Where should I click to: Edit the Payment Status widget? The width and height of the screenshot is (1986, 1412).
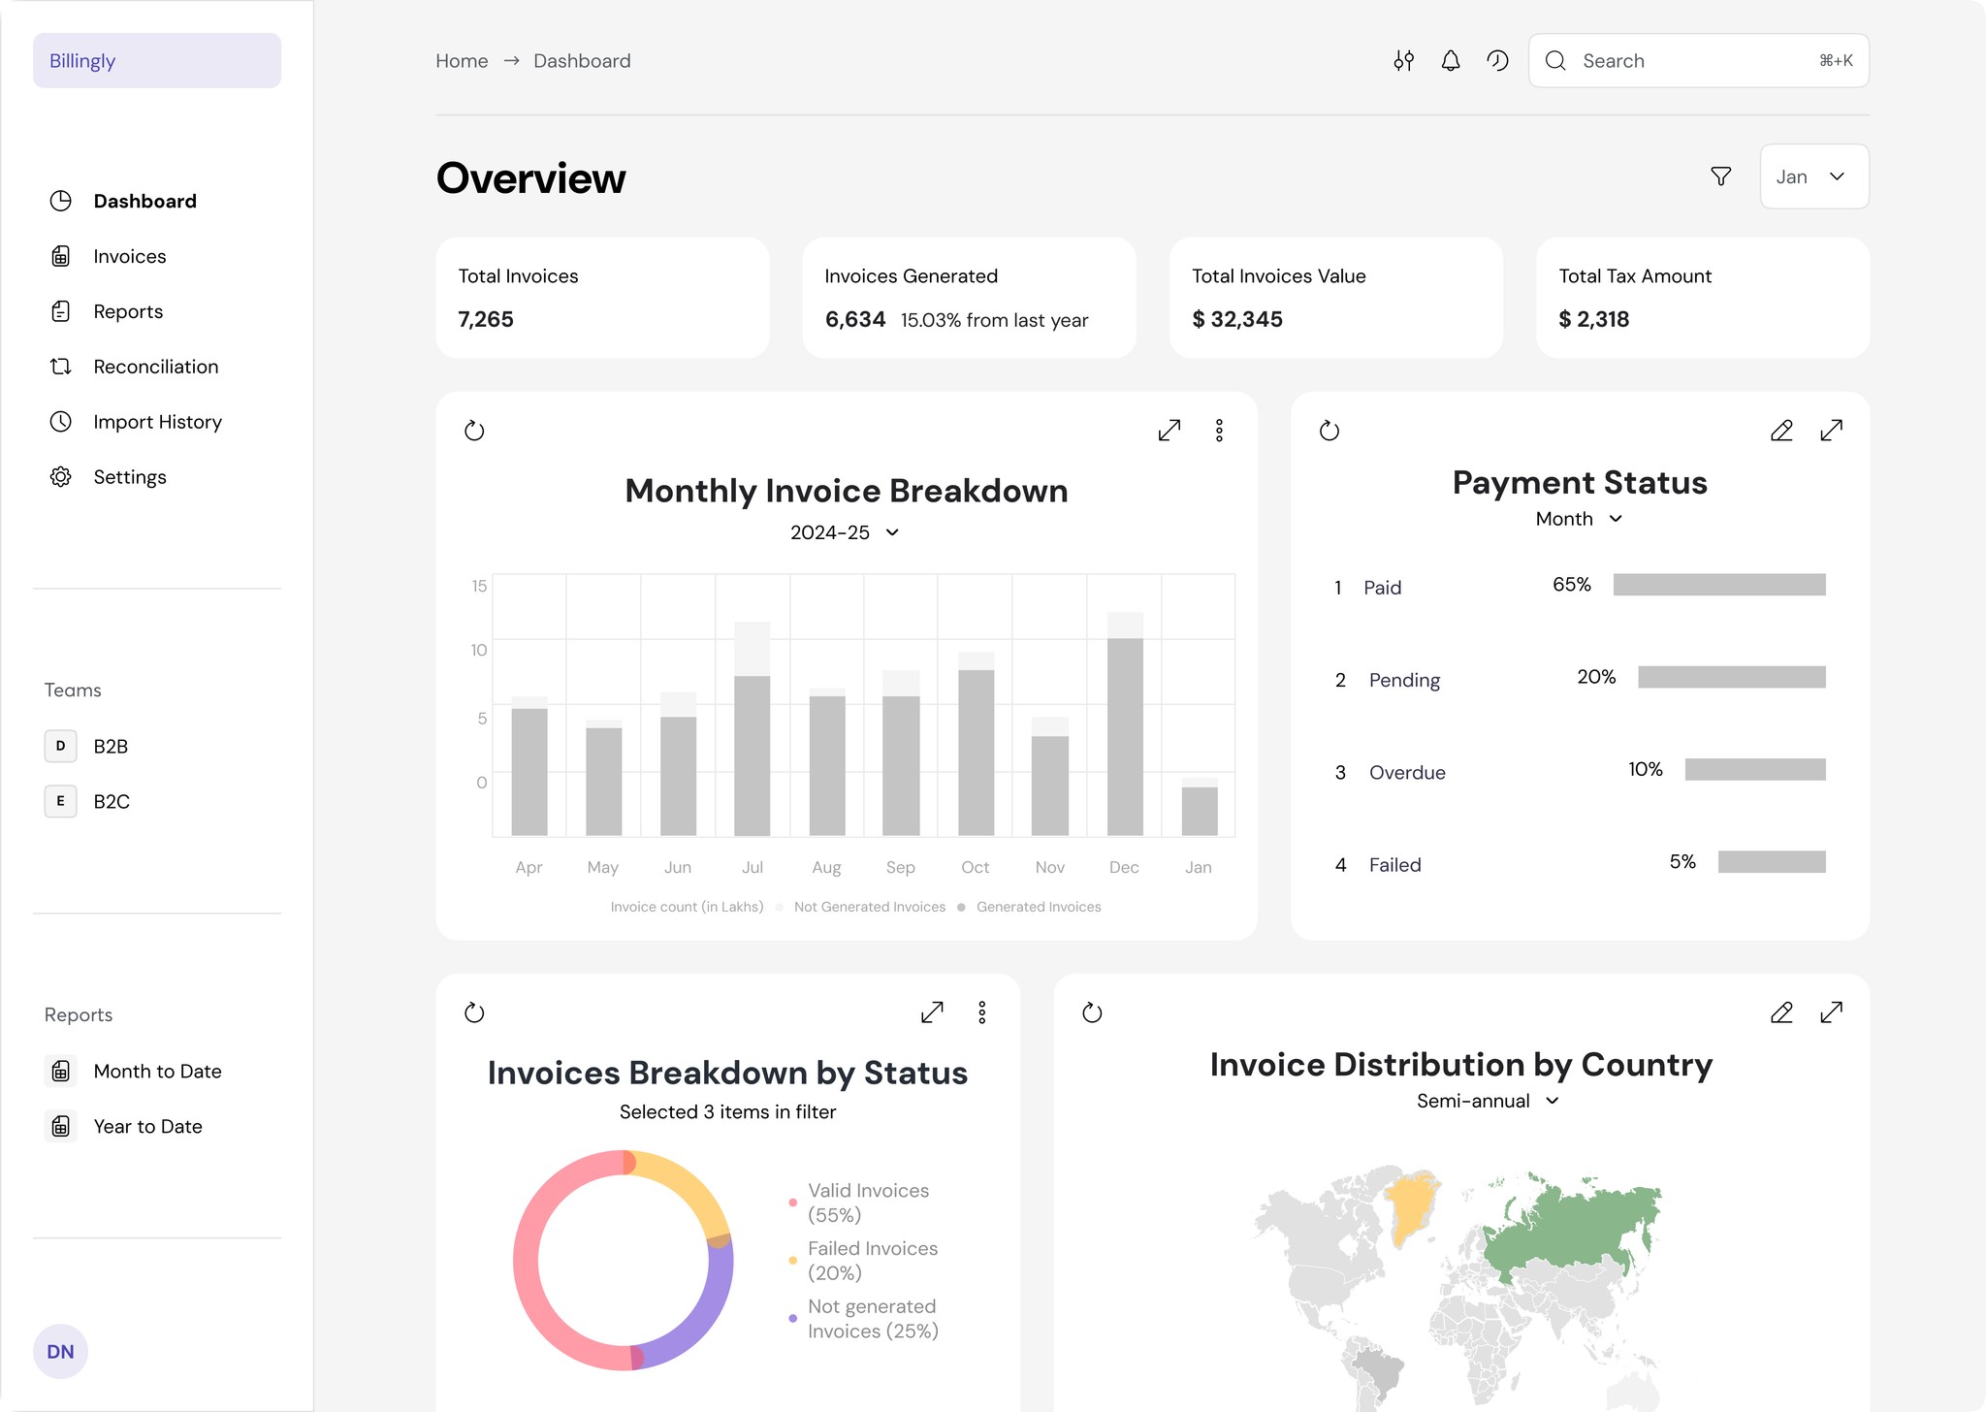click(1781, 430)
